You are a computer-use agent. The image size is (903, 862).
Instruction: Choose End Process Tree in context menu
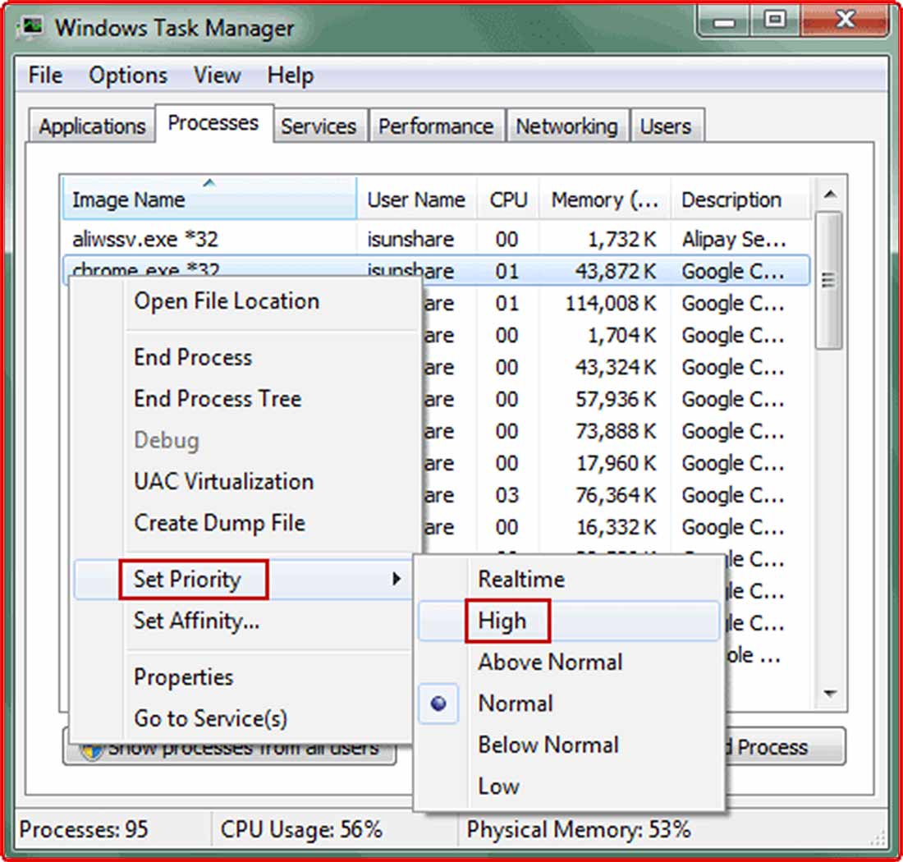218,399
